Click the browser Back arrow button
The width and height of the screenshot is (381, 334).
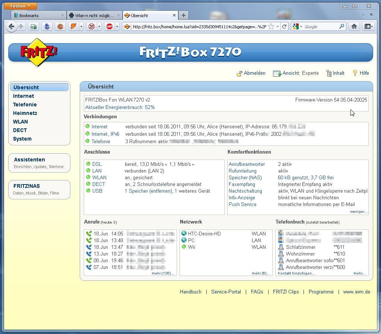pyautogui.click(x=11, y=26)
